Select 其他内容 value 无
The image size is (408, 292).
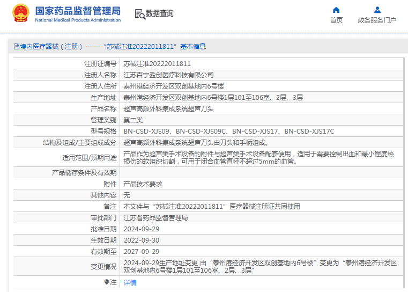[x=127, y=195]
